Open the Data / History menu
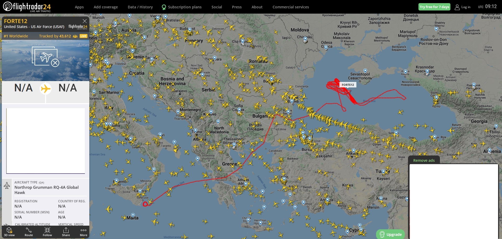The image size is (502, 239). (140, 7)
